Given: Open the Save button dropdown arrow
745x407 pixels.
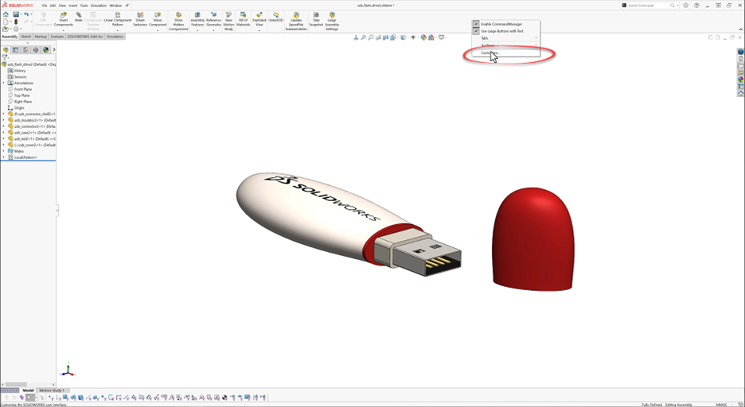Looking at the screenshot, I should coord(21,14).
